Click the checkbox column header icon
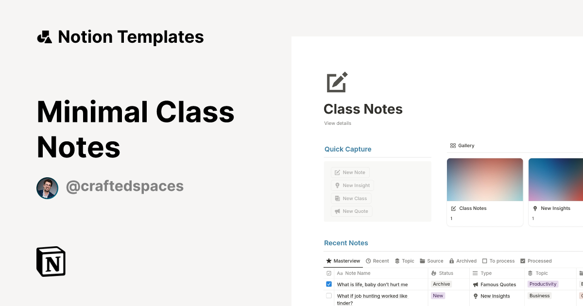Image resolution: width=583 pixels, height=306 pixels. coord(329,273)
